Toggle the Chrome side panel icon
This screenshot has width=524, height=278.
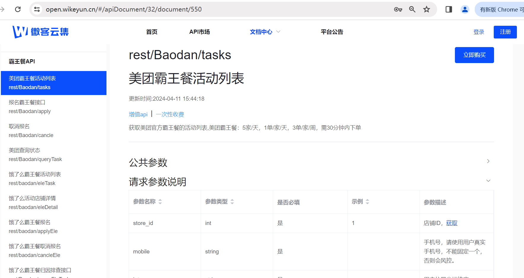(x=449, y=9)
